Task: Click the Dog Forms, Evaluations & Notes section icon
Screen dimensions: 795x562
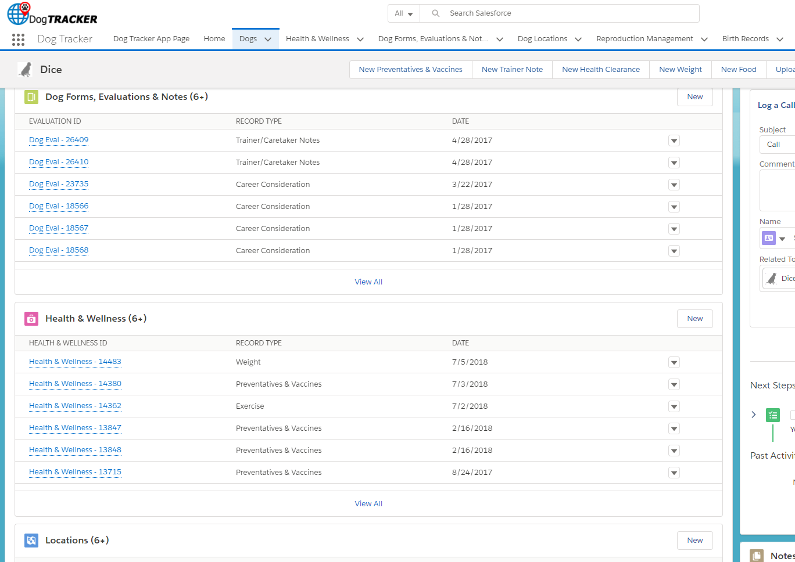Action: [31, 97]
